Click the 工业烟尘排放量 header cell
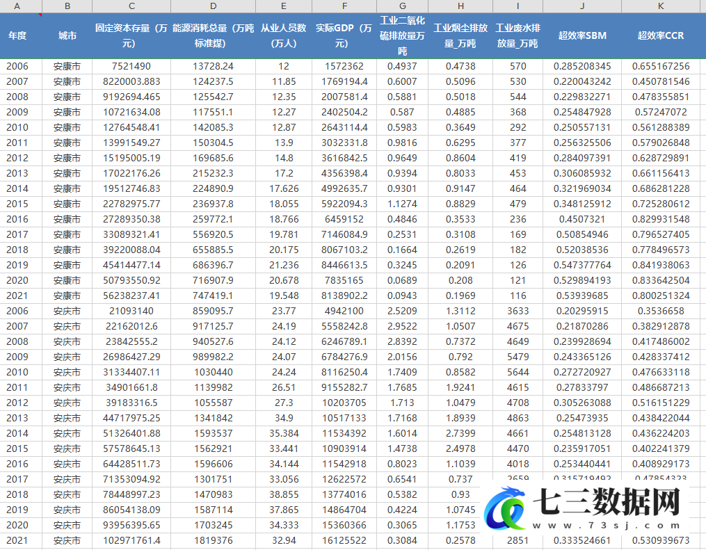Image resolution: width=706 pixels, height=550 pixels. click(460, 35)
